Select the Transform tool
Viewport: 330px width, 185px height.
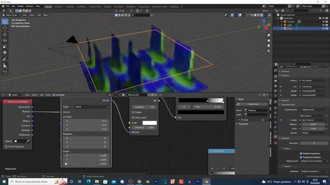[5, 52]
